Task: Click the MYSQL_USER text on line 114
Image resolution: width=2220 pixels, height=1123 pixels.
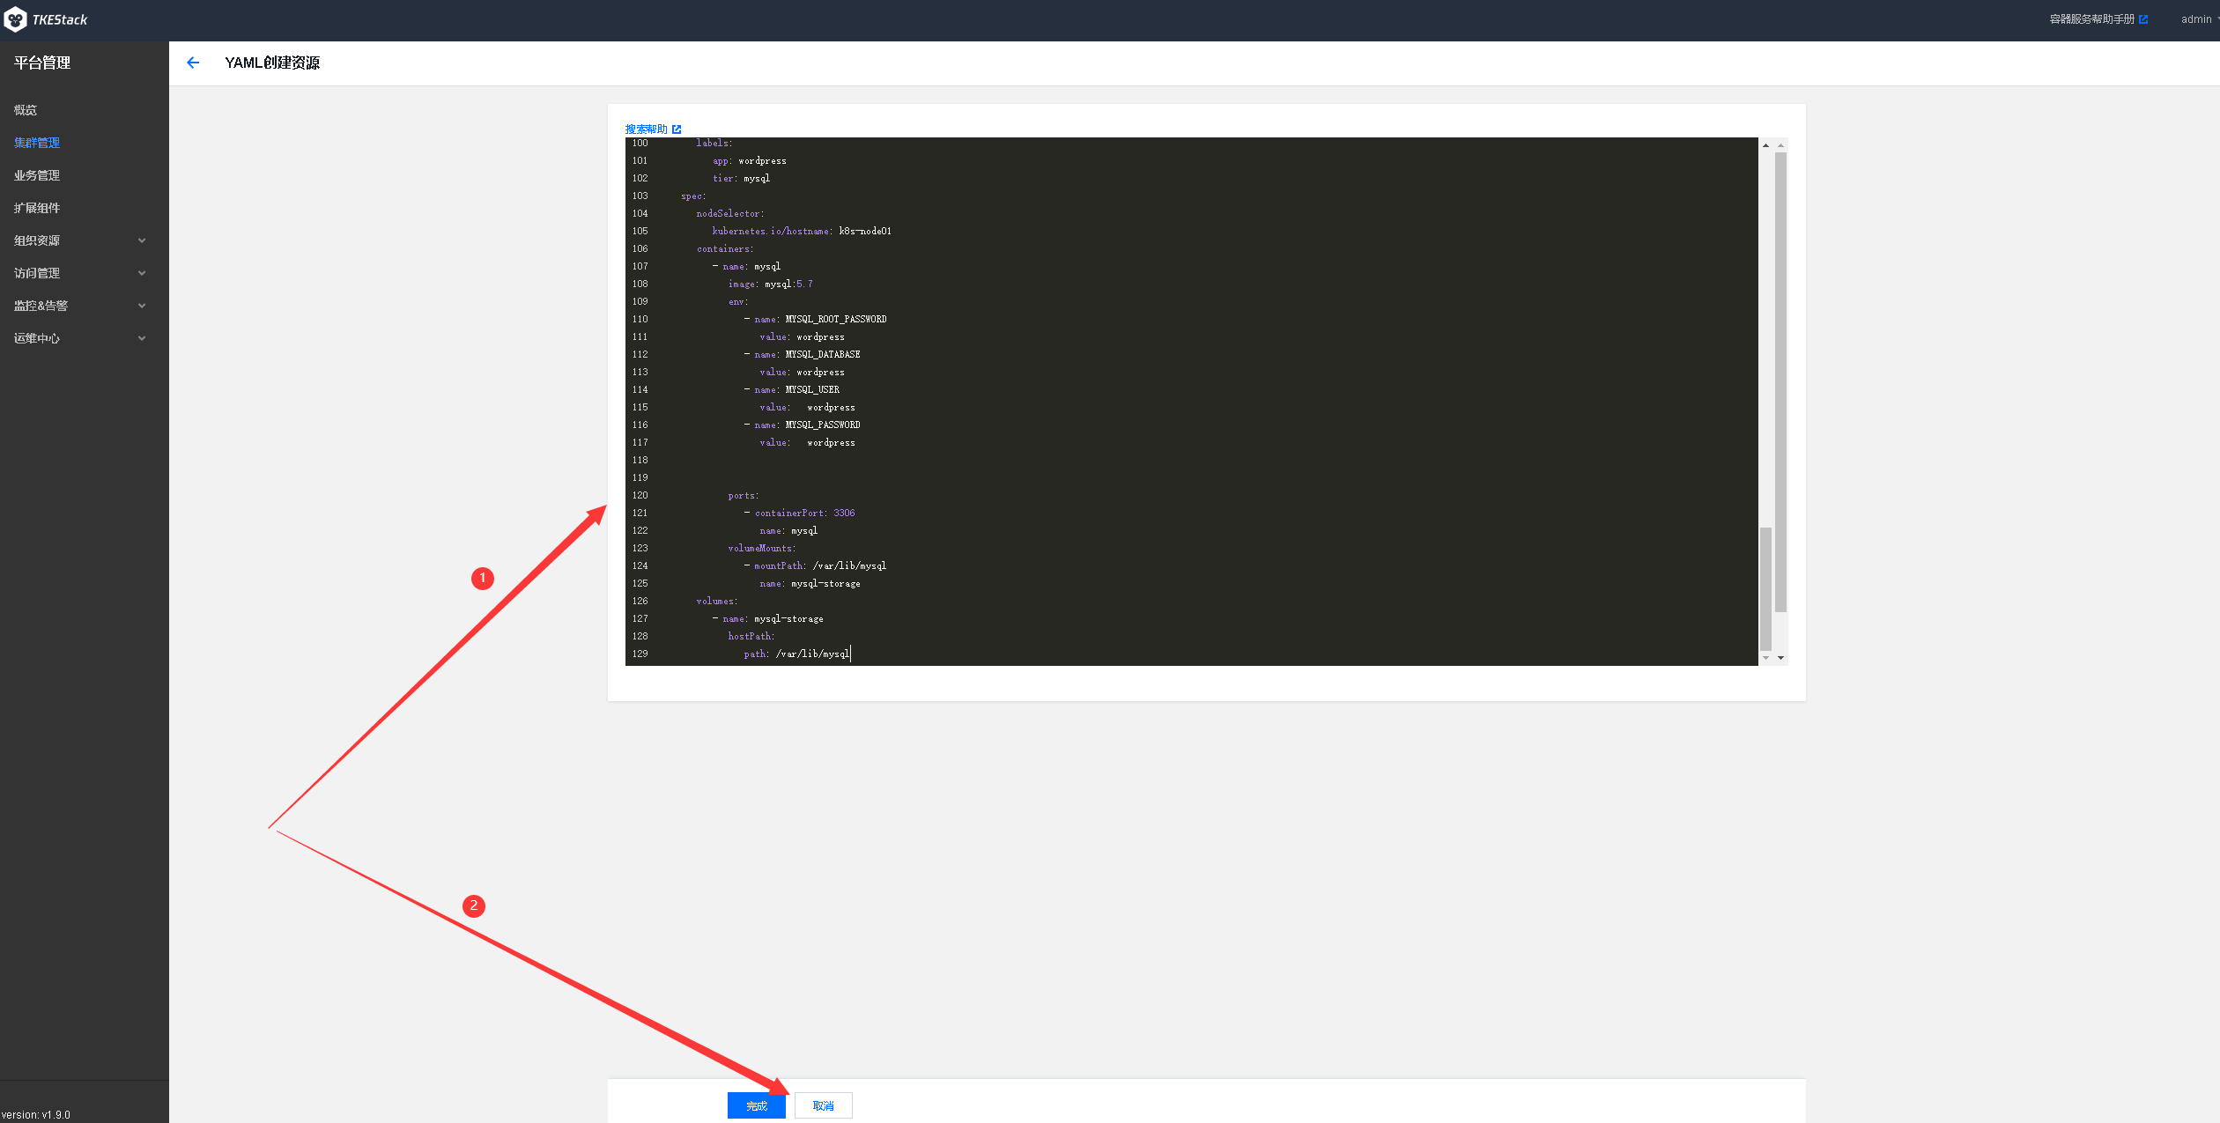Action: click(x=812, y=389)
